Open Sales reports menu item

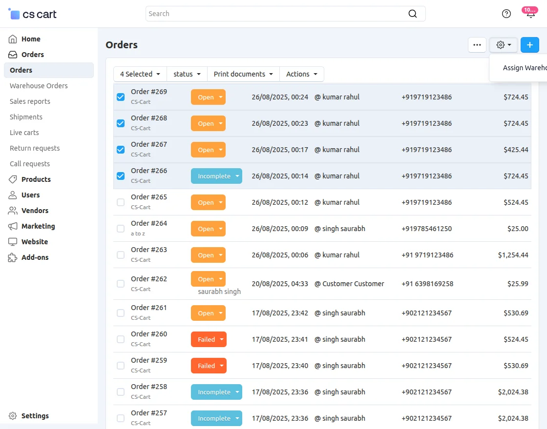click(x=30, y=101)
